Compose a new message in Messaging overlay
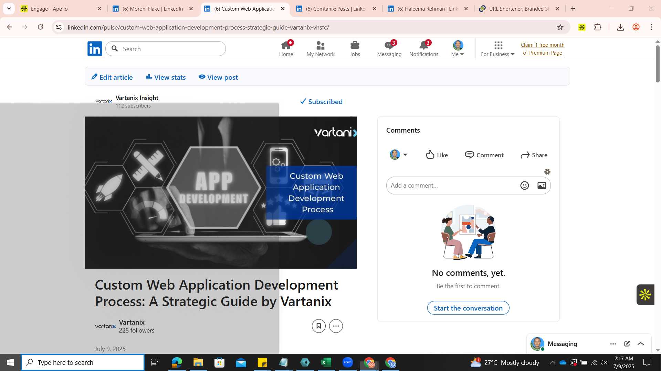 point(627,344)
